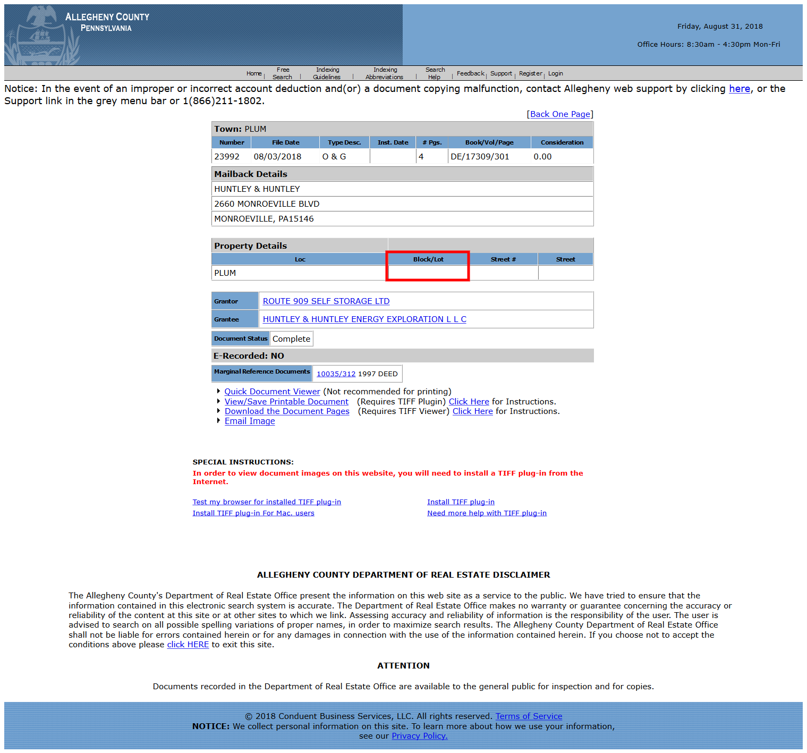This screenshot has height=753, width=807.
Task: Open Indexing Abbreviations menu item
Action: (384, 73)
